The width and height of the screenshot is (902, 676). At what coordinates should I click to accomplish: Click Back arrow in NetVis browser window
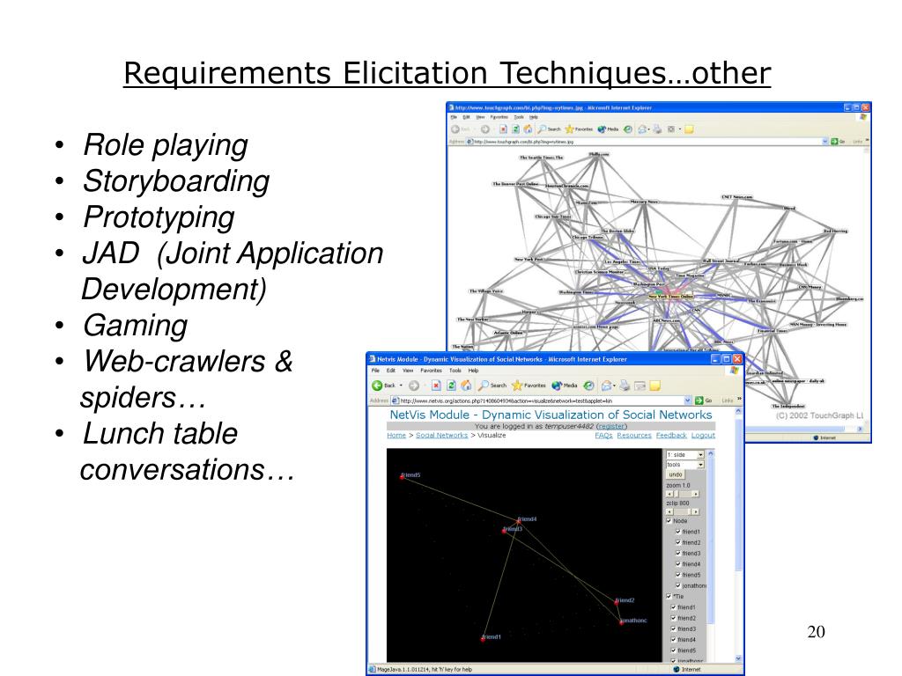tap(377, 386)
